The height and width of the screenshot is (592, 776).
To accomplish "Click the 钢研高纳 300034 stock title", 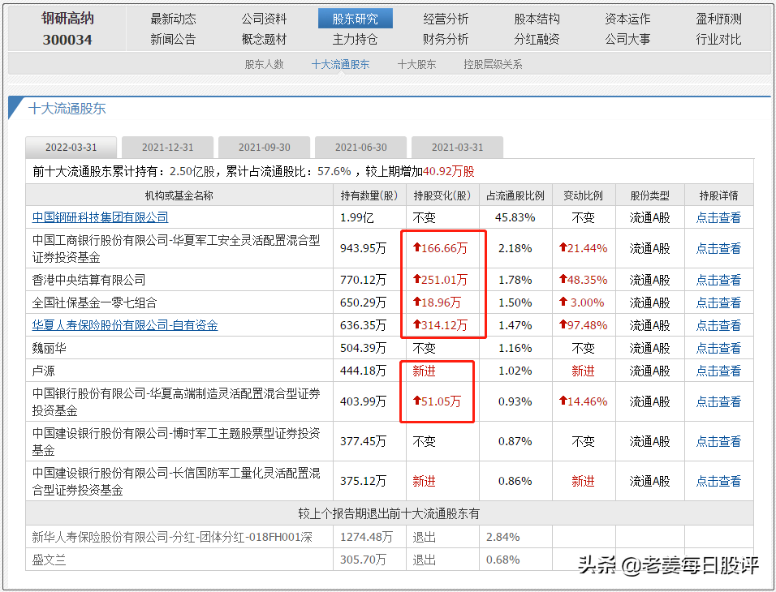I will tap(67, 28).
